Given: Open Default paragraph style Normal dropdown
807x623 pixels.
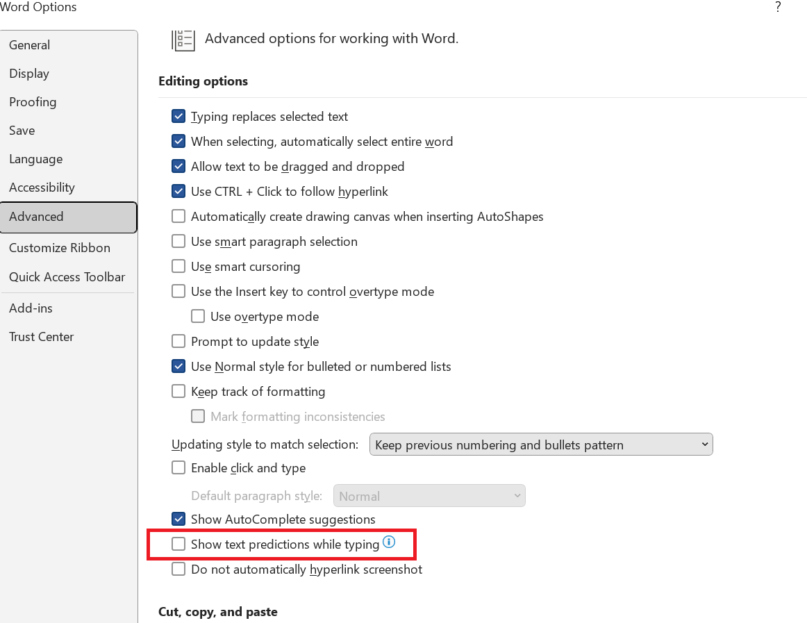Looking at the screenshot, I should click(429, 496).
